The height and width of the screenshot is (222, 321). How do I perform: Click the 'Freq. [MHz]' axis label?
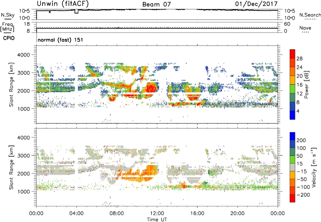tap(7, 27)
